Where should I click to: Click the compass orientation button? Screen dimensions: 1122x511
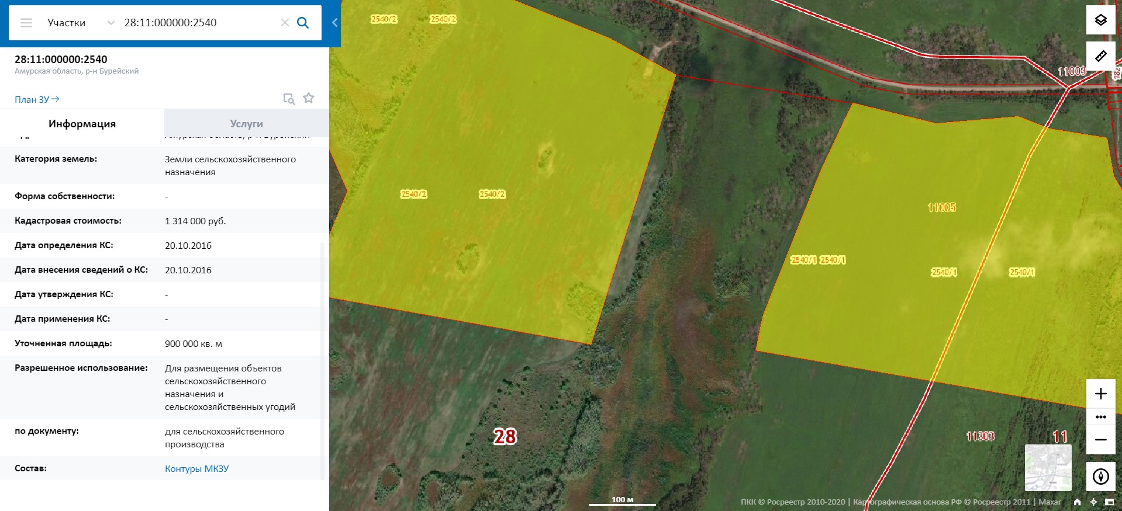1100,477
